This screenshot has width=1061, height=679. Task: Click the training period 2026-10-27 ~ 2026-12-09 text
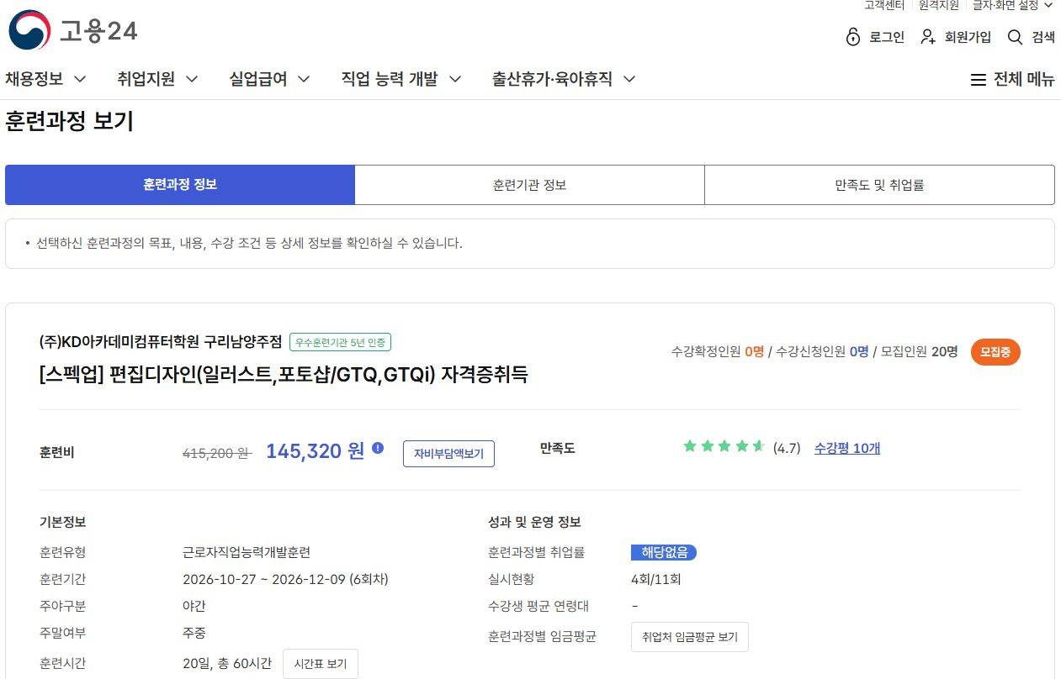[285, 579]
